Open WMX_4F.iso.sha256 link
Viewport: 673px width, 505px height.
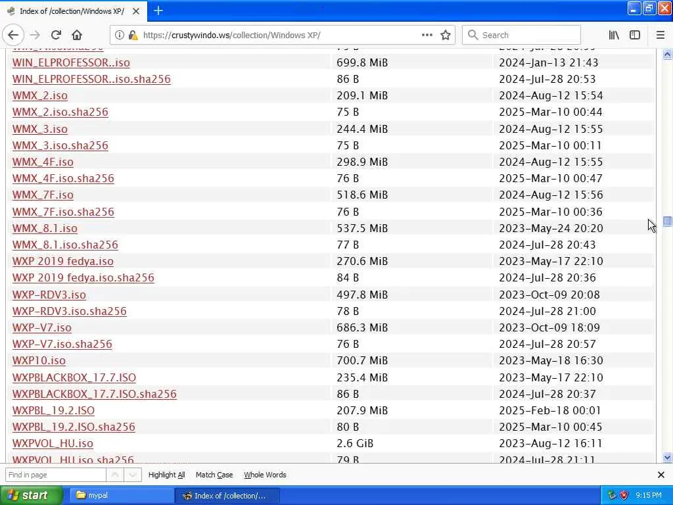63,178
